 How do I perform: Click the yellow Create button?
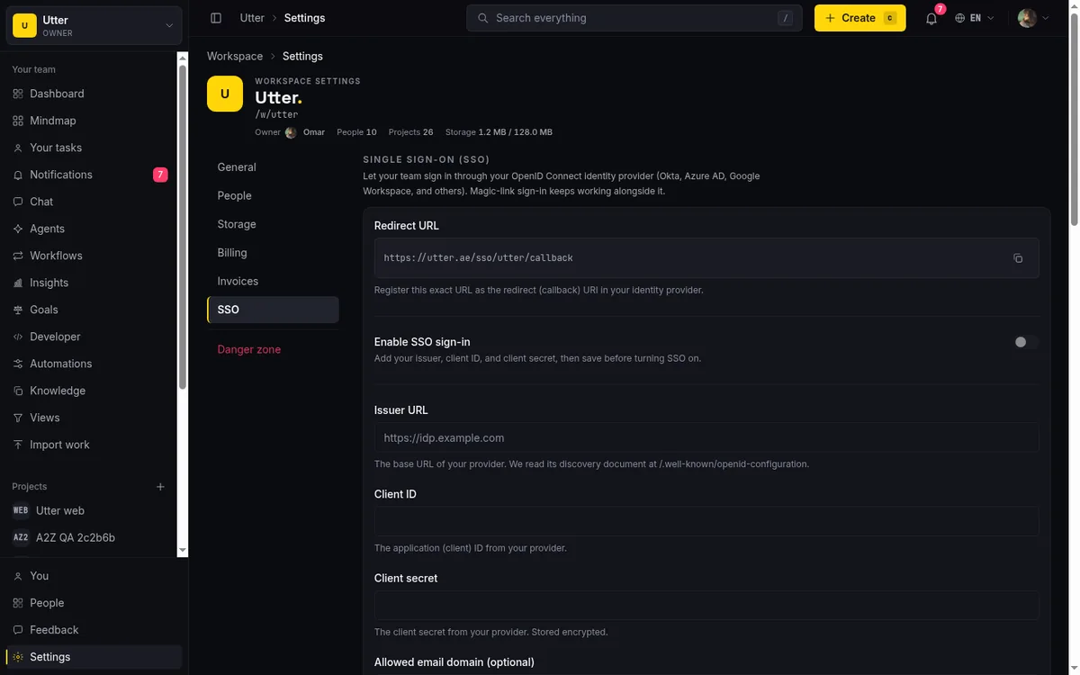pyautogui.click(x=859, y=18)
